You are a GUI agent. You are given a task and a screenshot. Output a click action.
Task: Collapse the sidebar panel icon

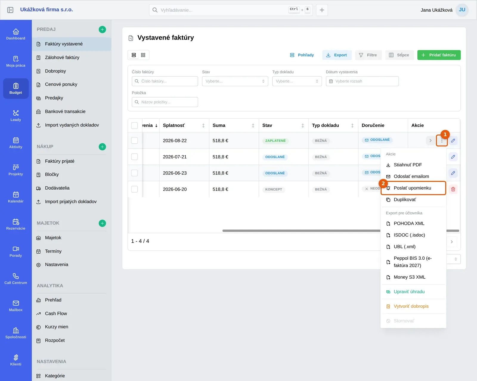click(x=10, y=10)
